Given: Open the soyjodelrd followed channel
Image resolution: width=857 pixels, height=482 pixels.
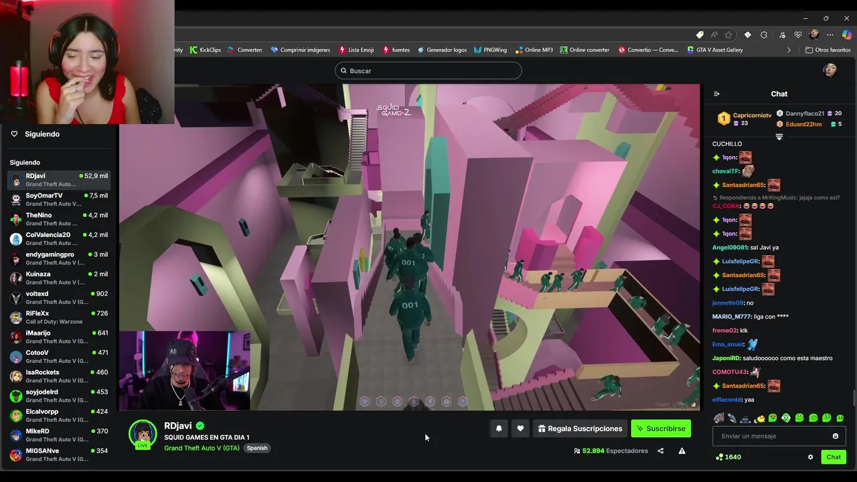Looking at the screenshot, I should 59,396.
